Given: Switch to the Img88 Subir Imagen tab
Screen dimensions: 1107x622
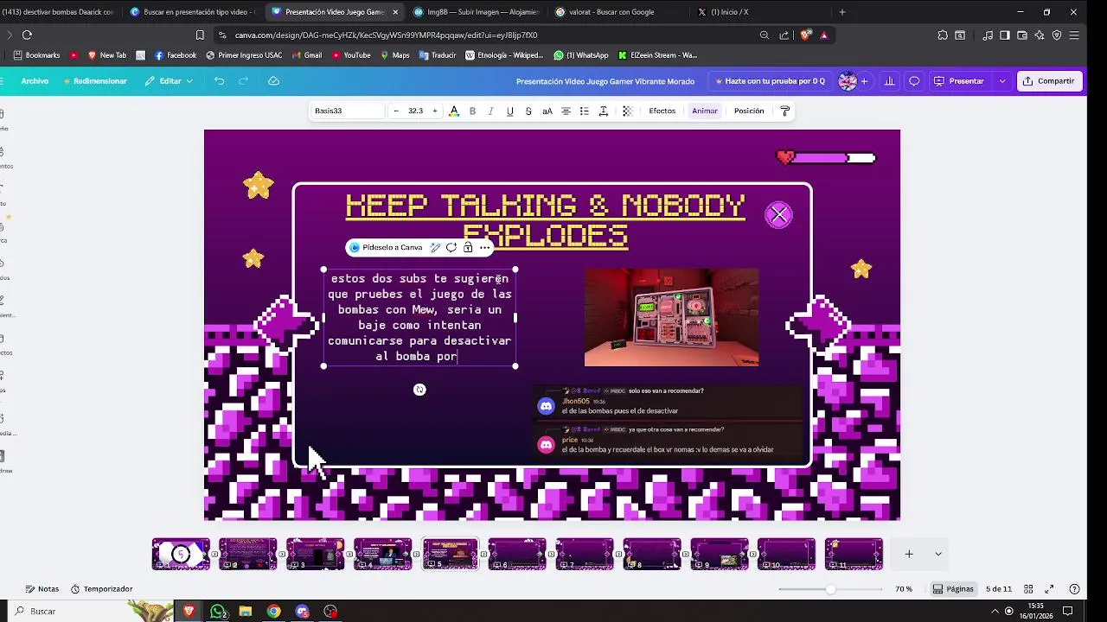Looking at the screenshot, I should click(476, 12).
